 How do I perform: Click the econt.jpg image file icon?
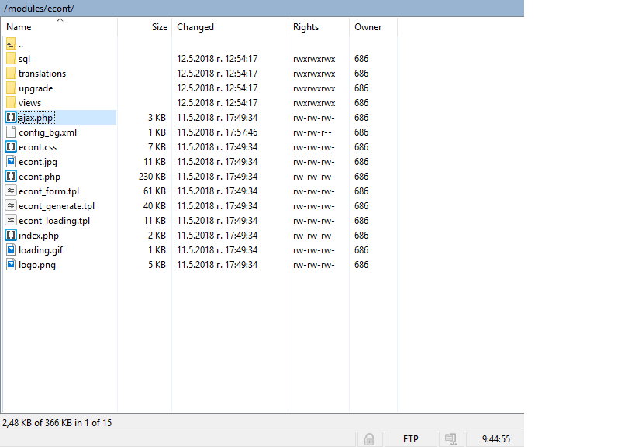click(11, 162)
